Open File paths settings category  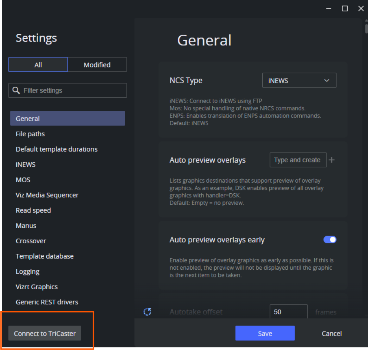(x=30, y=134)
